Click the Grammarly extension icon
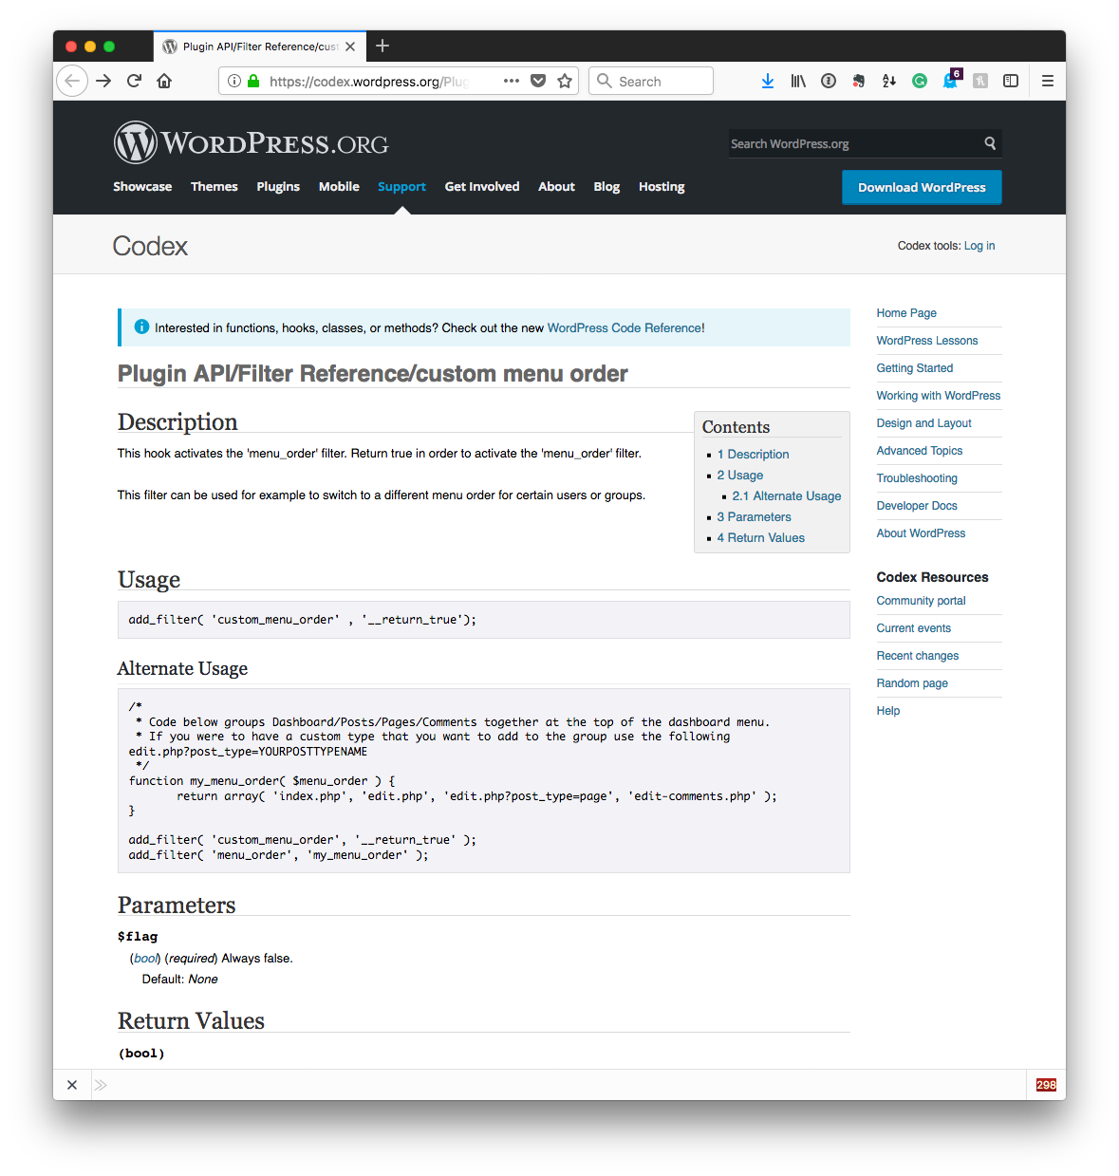This screenshot has width=1119, height=1176. [x=919, y=81]
